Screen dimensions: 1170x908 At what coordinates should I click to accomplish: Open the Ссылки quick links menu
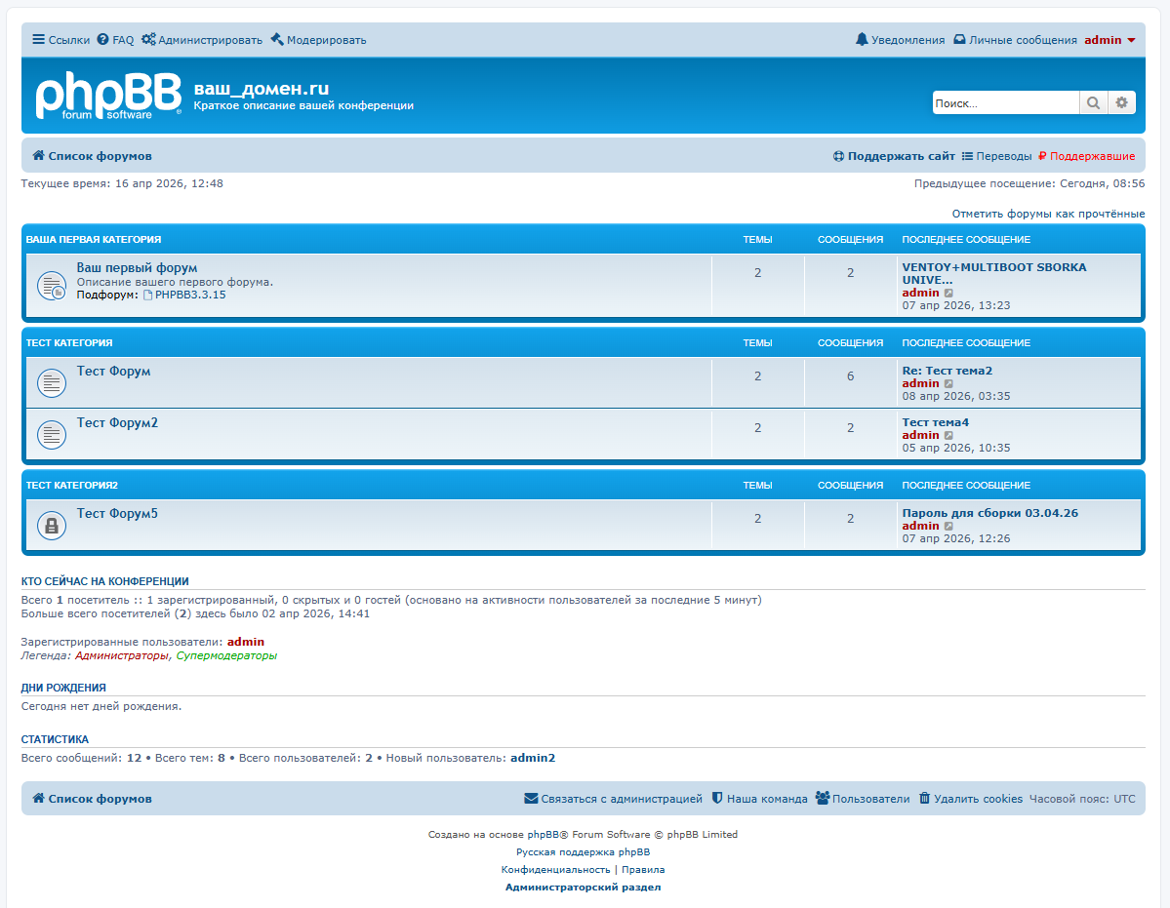click(x=61, y=40)
